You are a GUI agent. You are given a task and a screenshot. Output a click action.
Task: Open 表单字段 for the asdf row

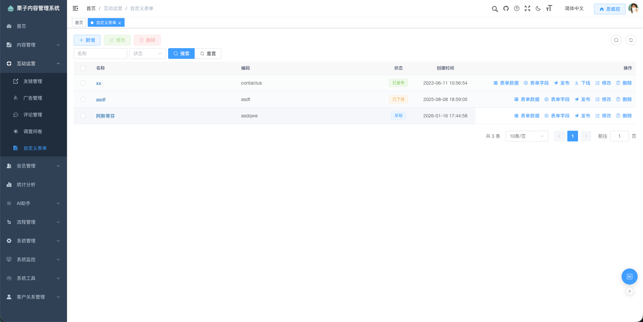click(x=557, y=99)
